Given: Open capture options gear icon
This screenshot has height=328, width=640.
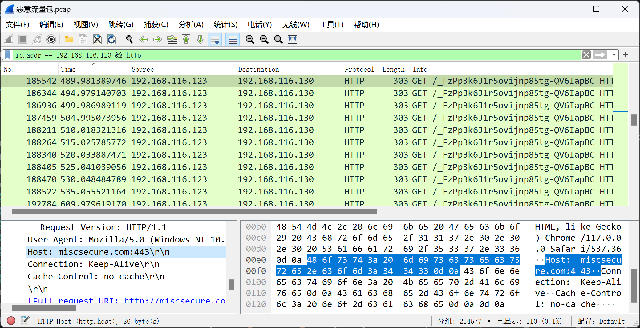Looking at the screenshot, I should click(51, 39).
